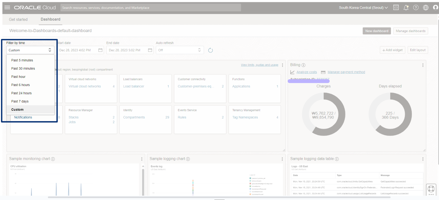Image resolution: width=439 pixels, height=200 pixels.
Task: Click the Days elapsed donut chart
Action: coord(390,114)
